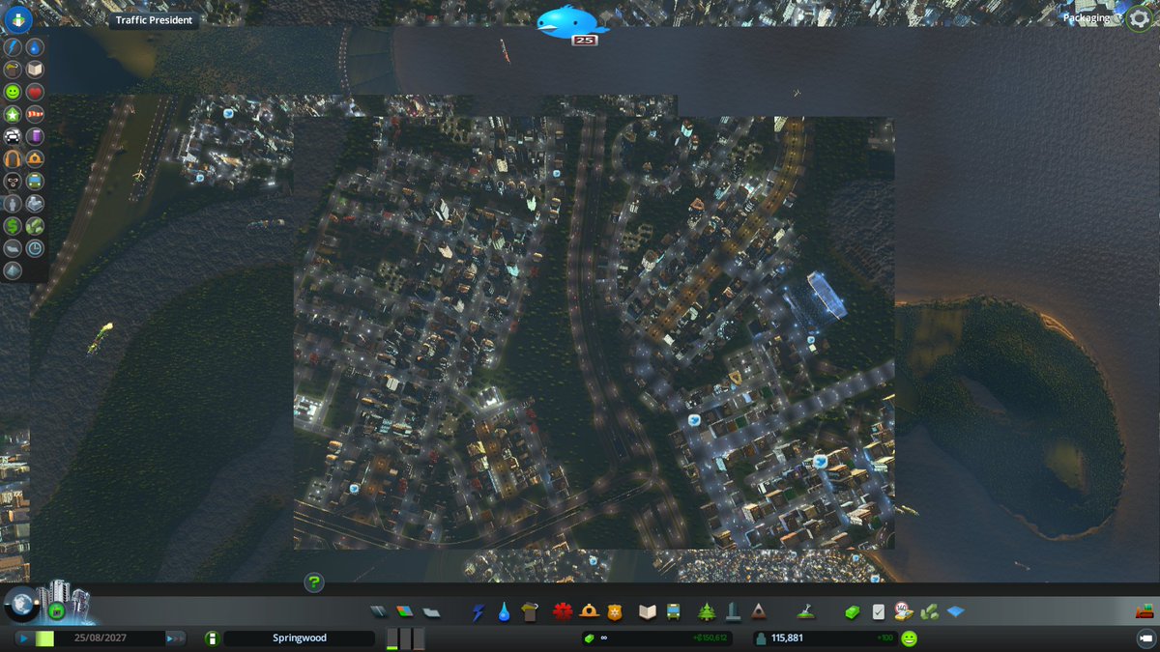Show the population info view

click(x=13, y=204)
